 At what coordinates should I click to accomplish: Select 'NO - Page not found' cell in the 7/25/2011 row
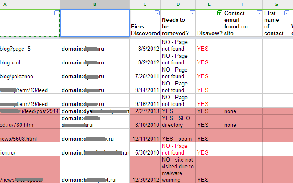pos(178,73)
